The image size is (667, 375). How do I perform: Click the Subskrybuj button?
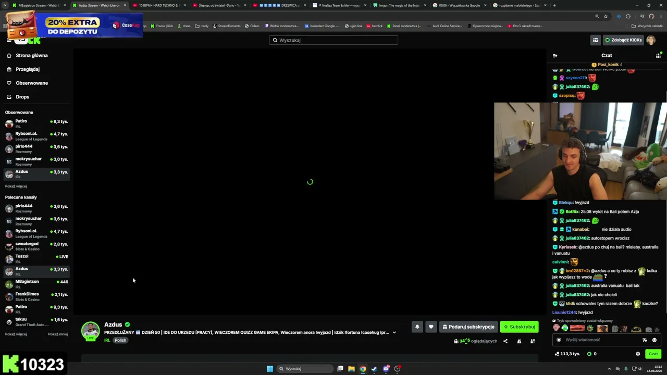point(519,327)
